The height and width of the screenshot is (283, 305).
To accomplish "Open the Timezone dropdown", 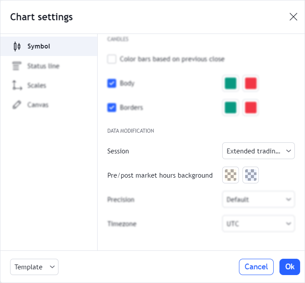I will 258,223.
